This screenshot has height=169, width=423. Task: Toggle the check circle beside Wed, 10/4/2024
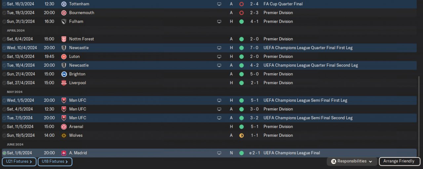click(4, 48)
